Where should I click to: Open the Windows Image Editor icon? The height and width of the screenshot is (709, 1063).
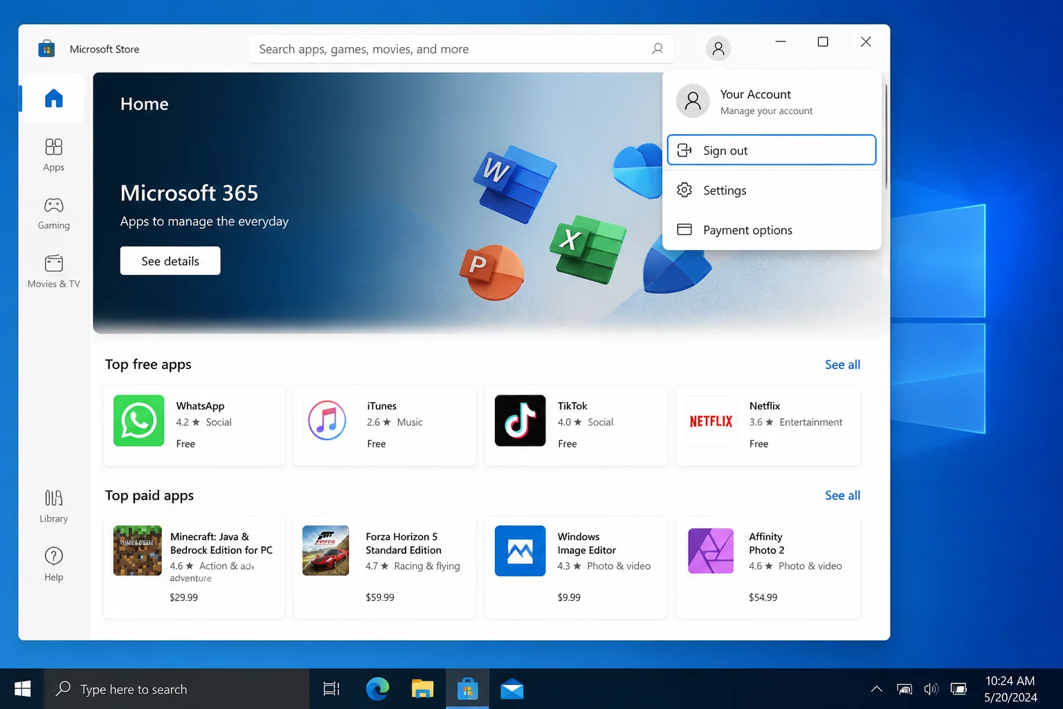pyautogui.click(x=520, y=551)
